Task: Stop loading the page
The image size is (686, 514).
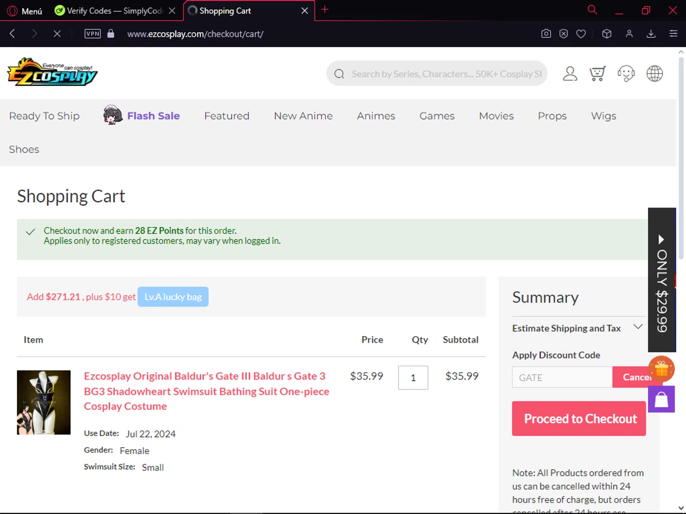Action: point(57,33)
